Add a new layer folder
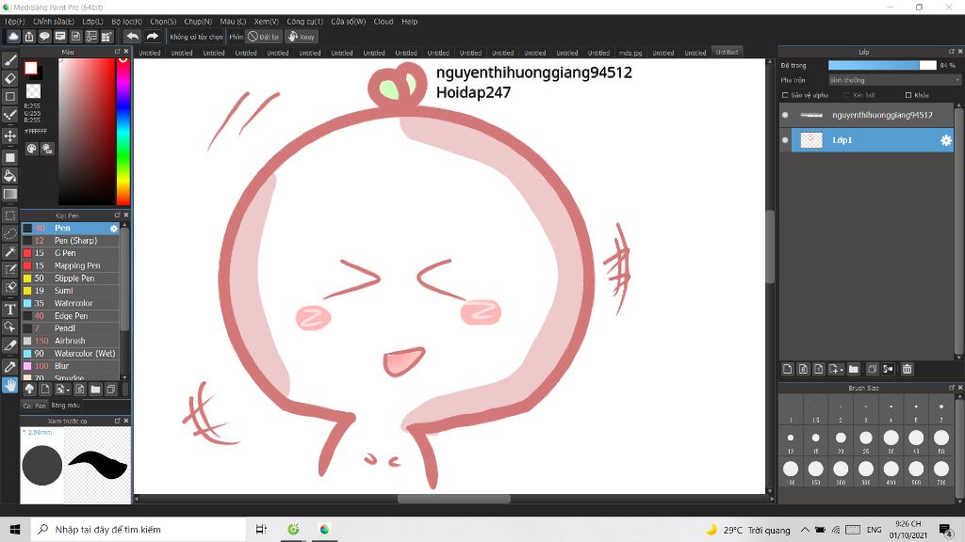965x542 pixels. click(853, 369)
